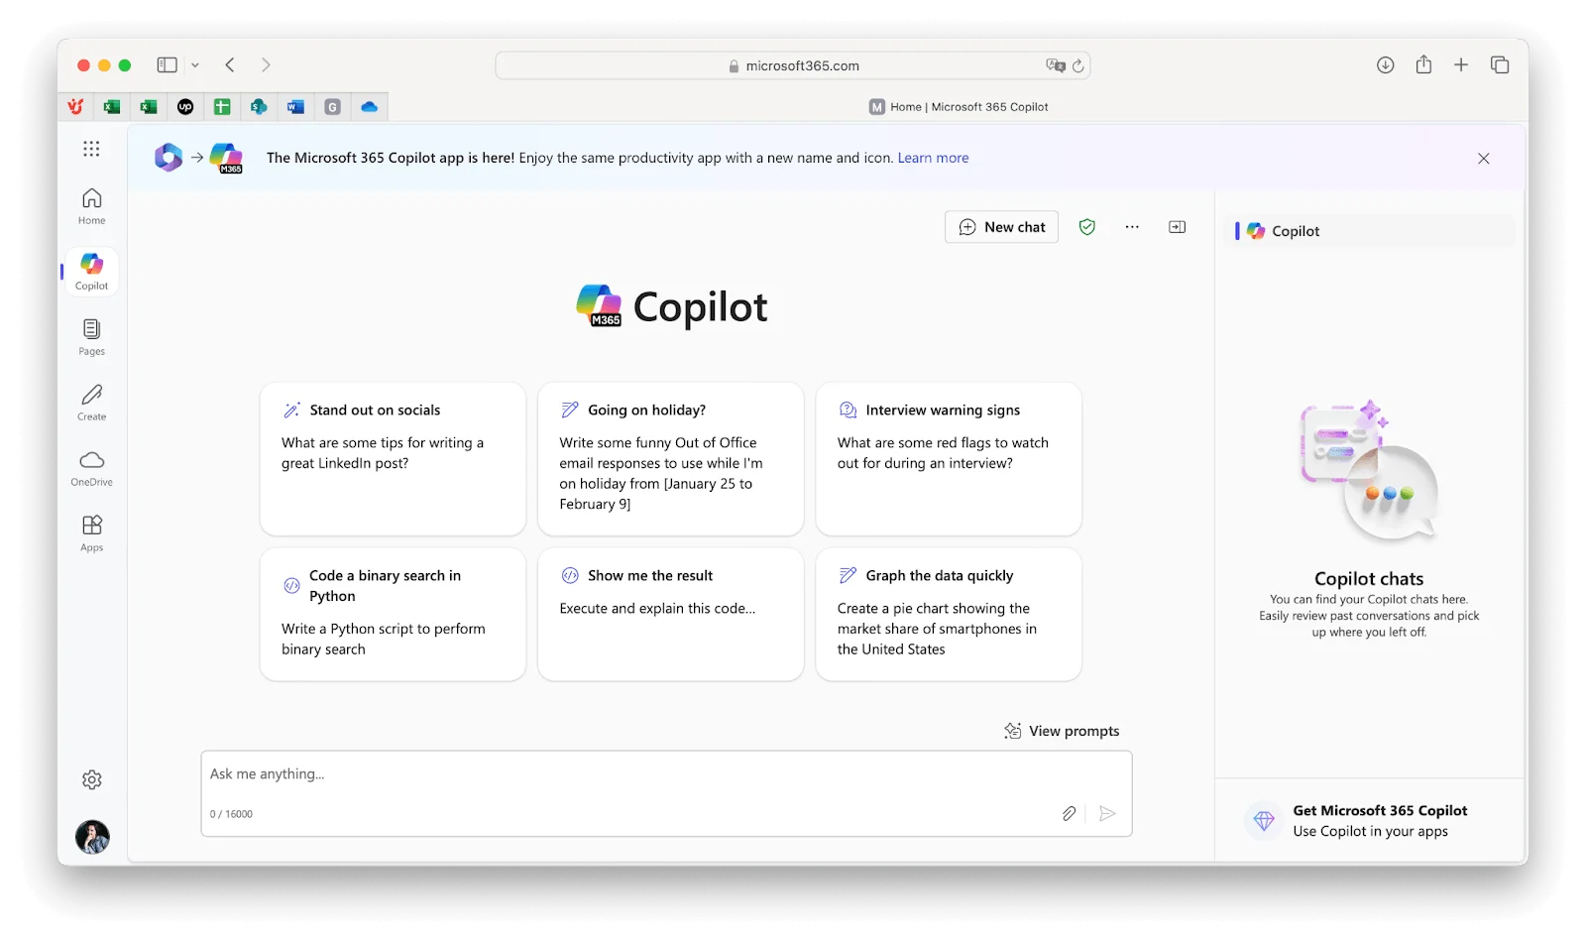1586x941 pixels.
Task: Open the settings gear icon
Action: [x=92, y=780]
